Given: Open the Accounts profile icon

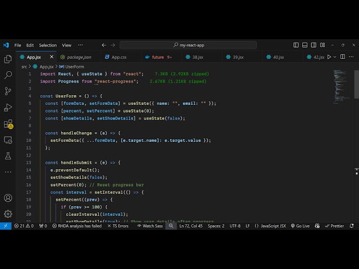Looking at the screenshot, I should tap(8, 198).
